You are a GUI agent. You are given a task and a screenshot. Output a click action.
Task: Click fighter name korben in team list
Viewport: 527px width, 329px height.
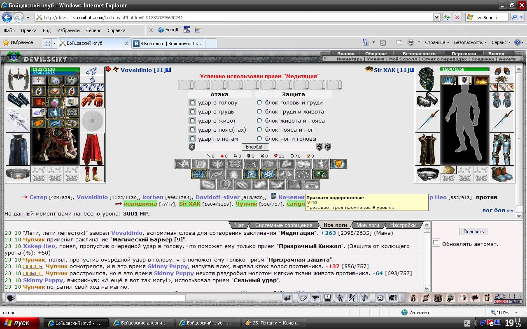(153, 197)
